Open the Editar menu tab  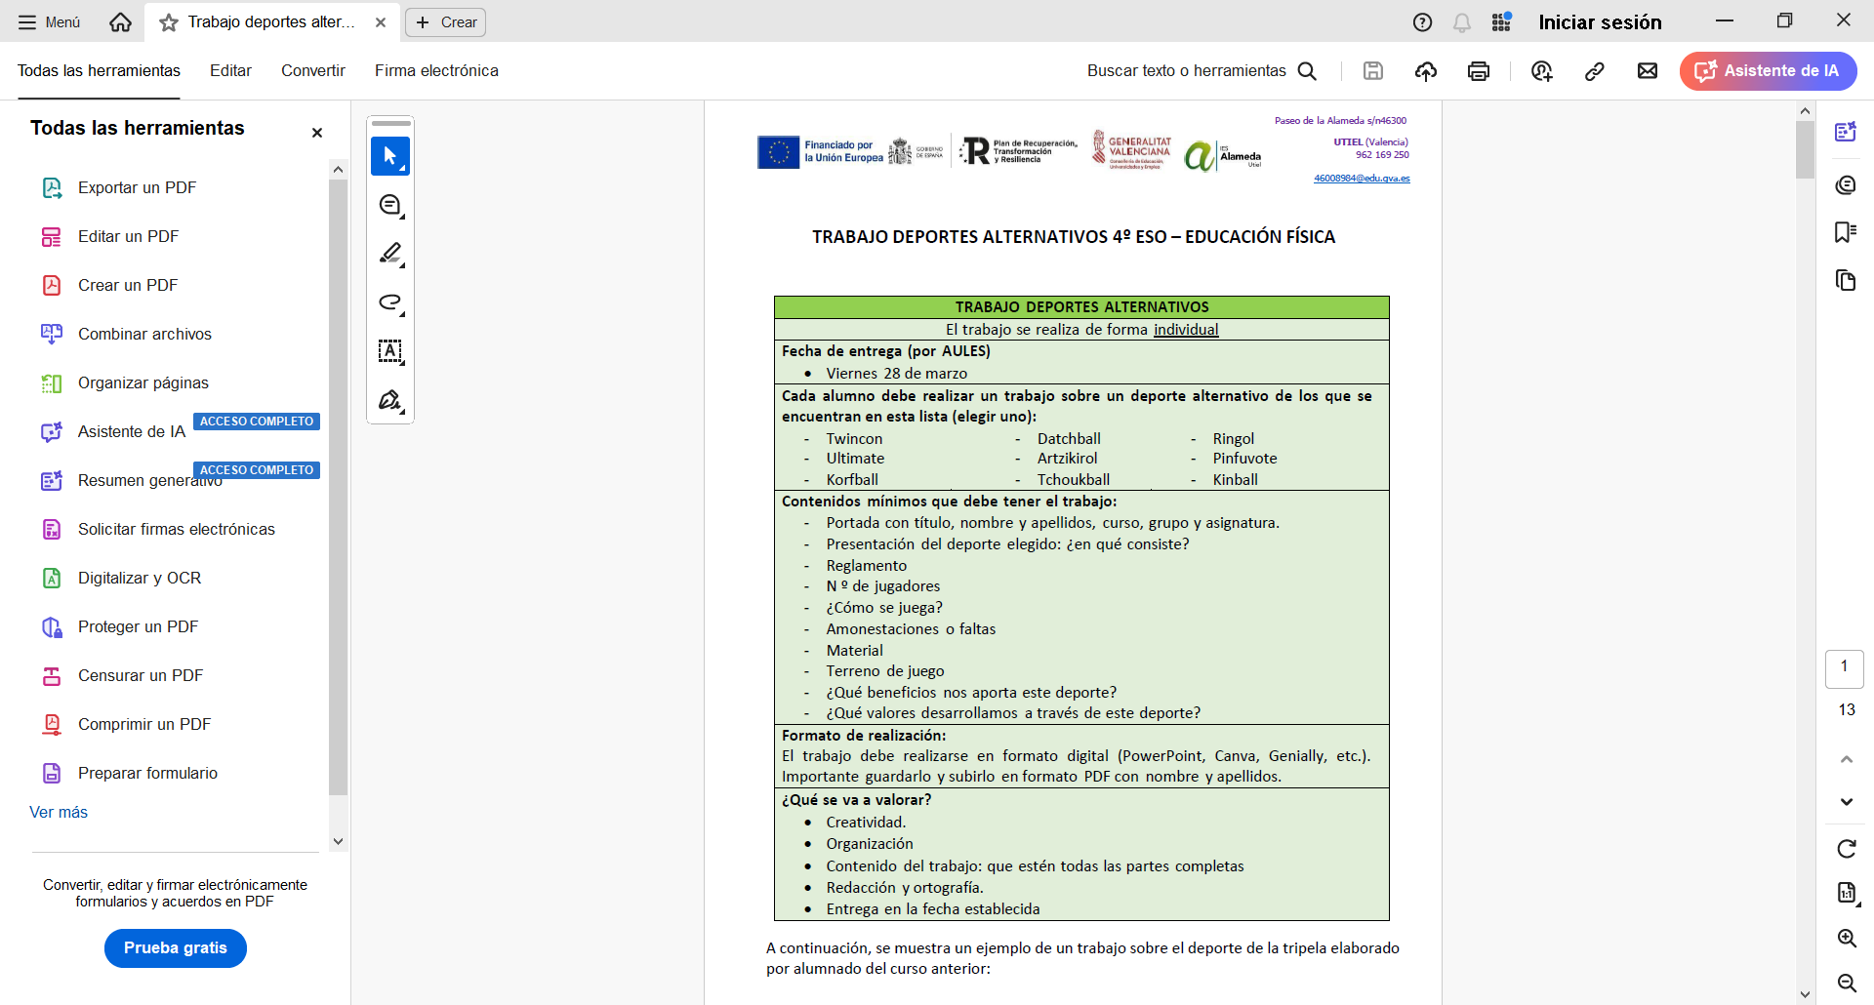[x=230, y=71]
